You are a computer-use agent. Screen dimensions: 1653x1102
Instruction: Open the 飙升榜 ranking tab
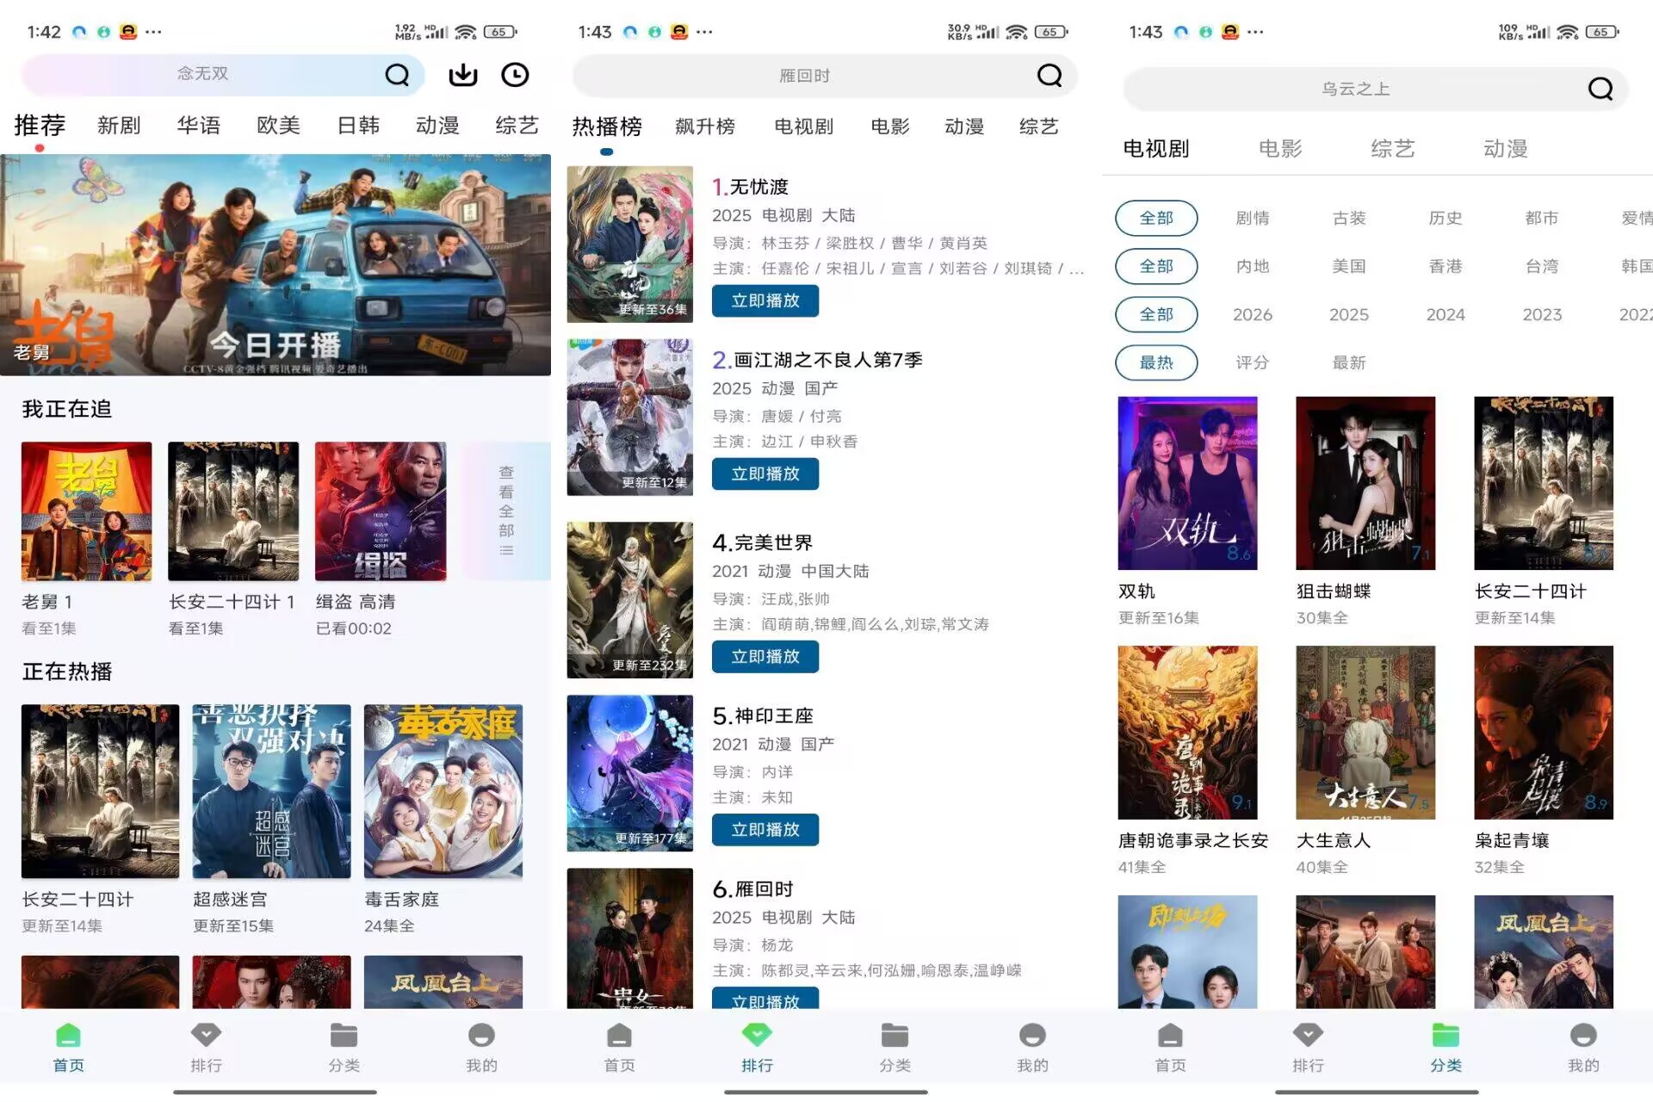pos(705,126)
